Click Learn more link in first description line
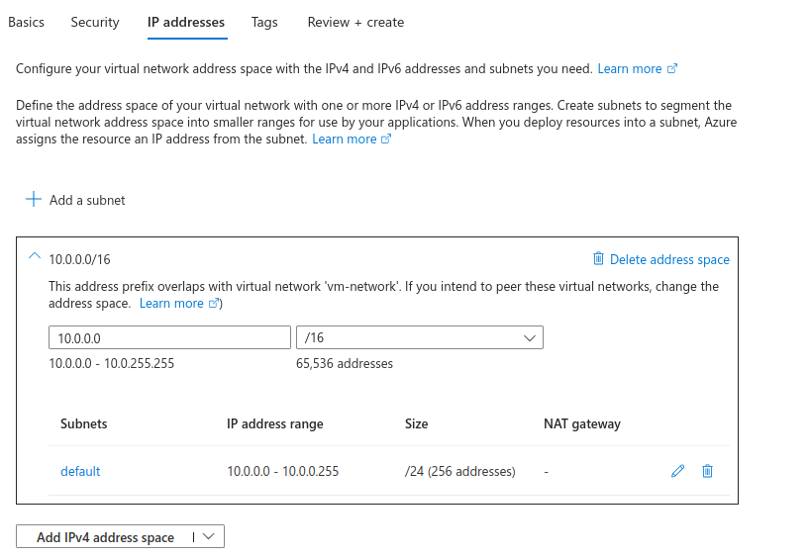The image size is (809, 558). (x=630, y=69)
